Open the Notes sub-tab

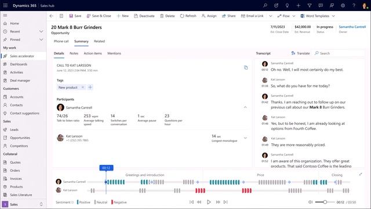pyautogui.click(x=74, y=53)
